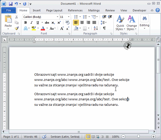Screen dimensions: 161x140
Task: Click the Format Painter brush icon
Action: (x=17, y=28)
